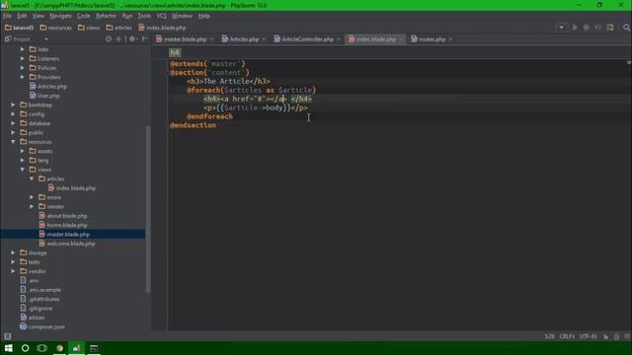Open the run configuration dropdown
The image size is (632, 355).
point(561,28)
